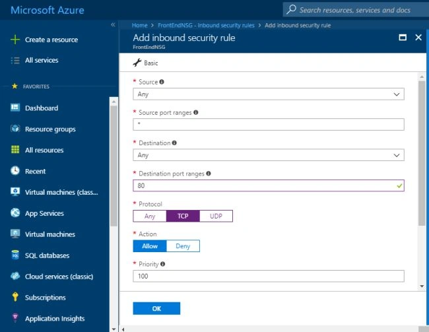Click the App Services globe icon
This screenshot has height=332, width=429.
[15, 213]
